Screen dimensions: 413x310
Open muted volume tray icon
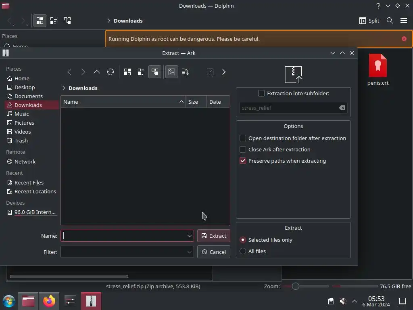point(343,301)
